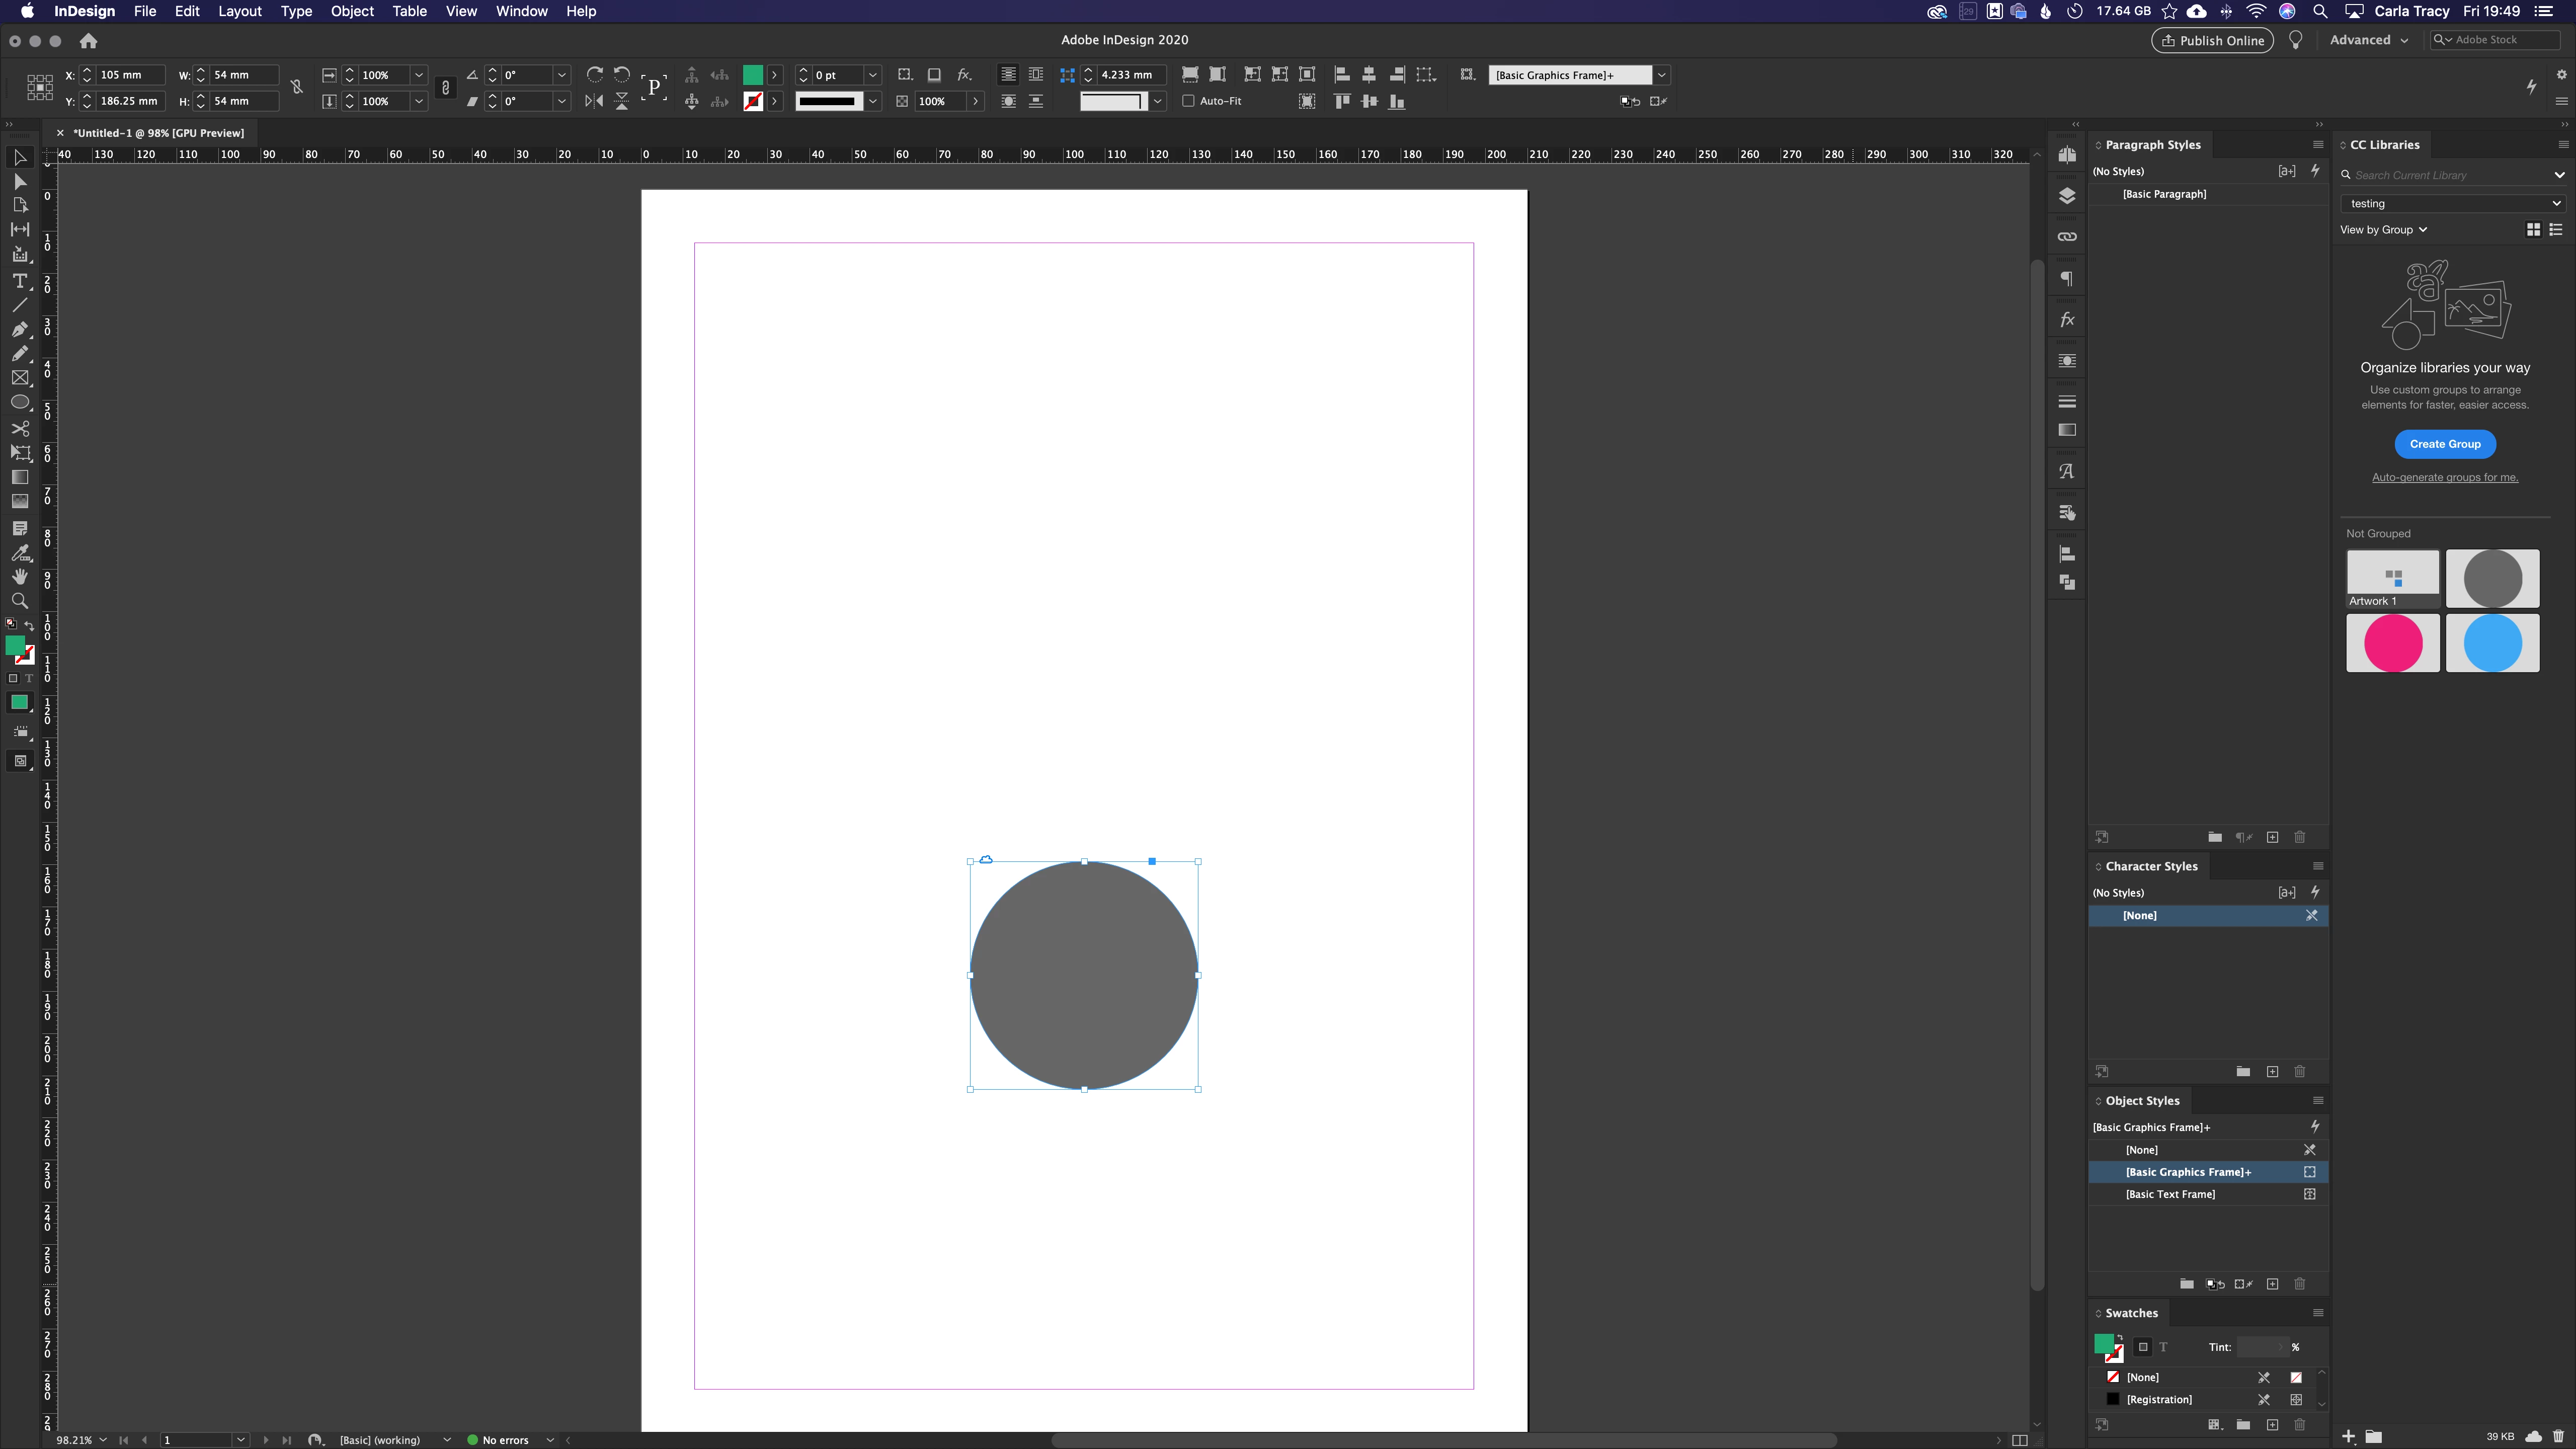The height and width of the screenshot is (1449, 2576).
Task: Open the View by Group dropdown
Action: pos(2383,230)
